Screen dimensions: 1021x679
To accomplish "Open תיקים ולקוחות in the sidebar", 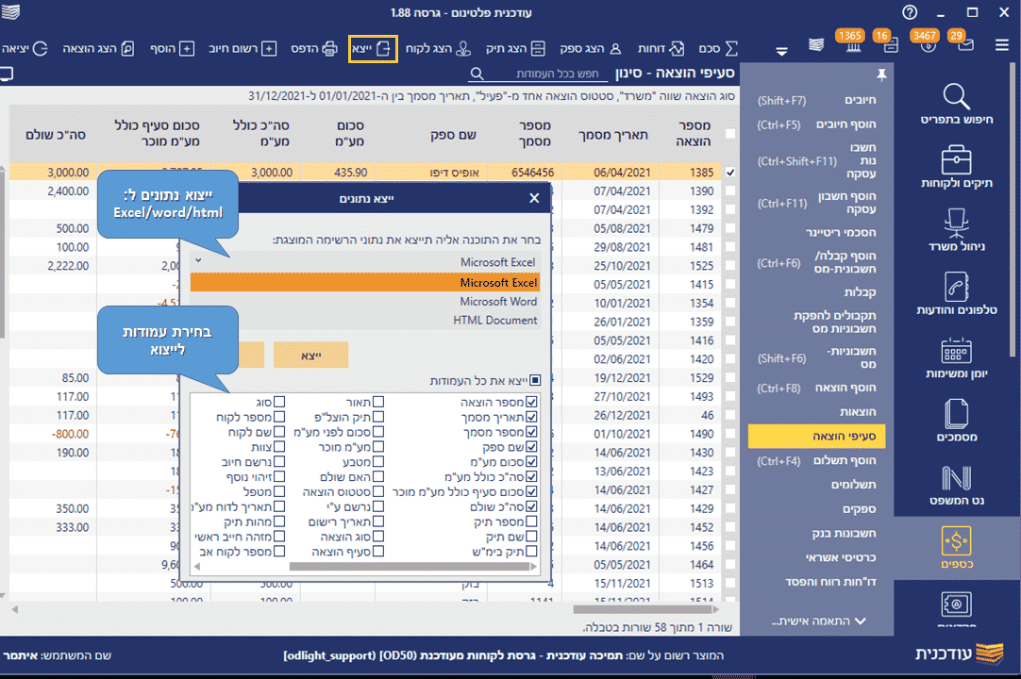I will pos(957,167).
